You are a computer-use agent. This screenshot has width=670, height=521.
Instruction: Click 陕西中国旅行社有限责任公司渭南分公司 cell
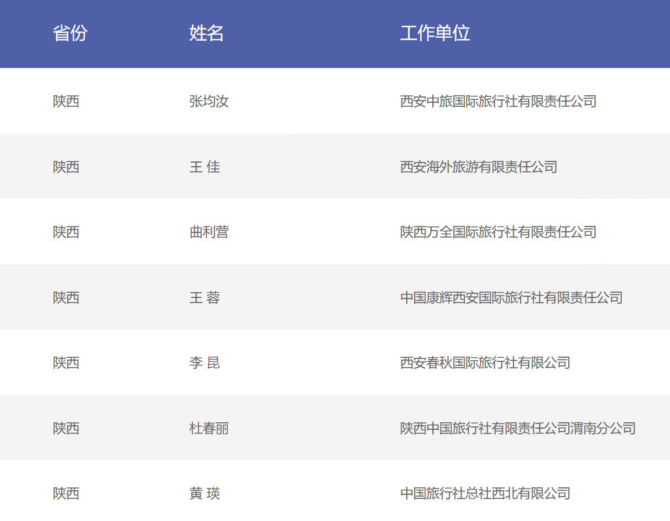518,428
